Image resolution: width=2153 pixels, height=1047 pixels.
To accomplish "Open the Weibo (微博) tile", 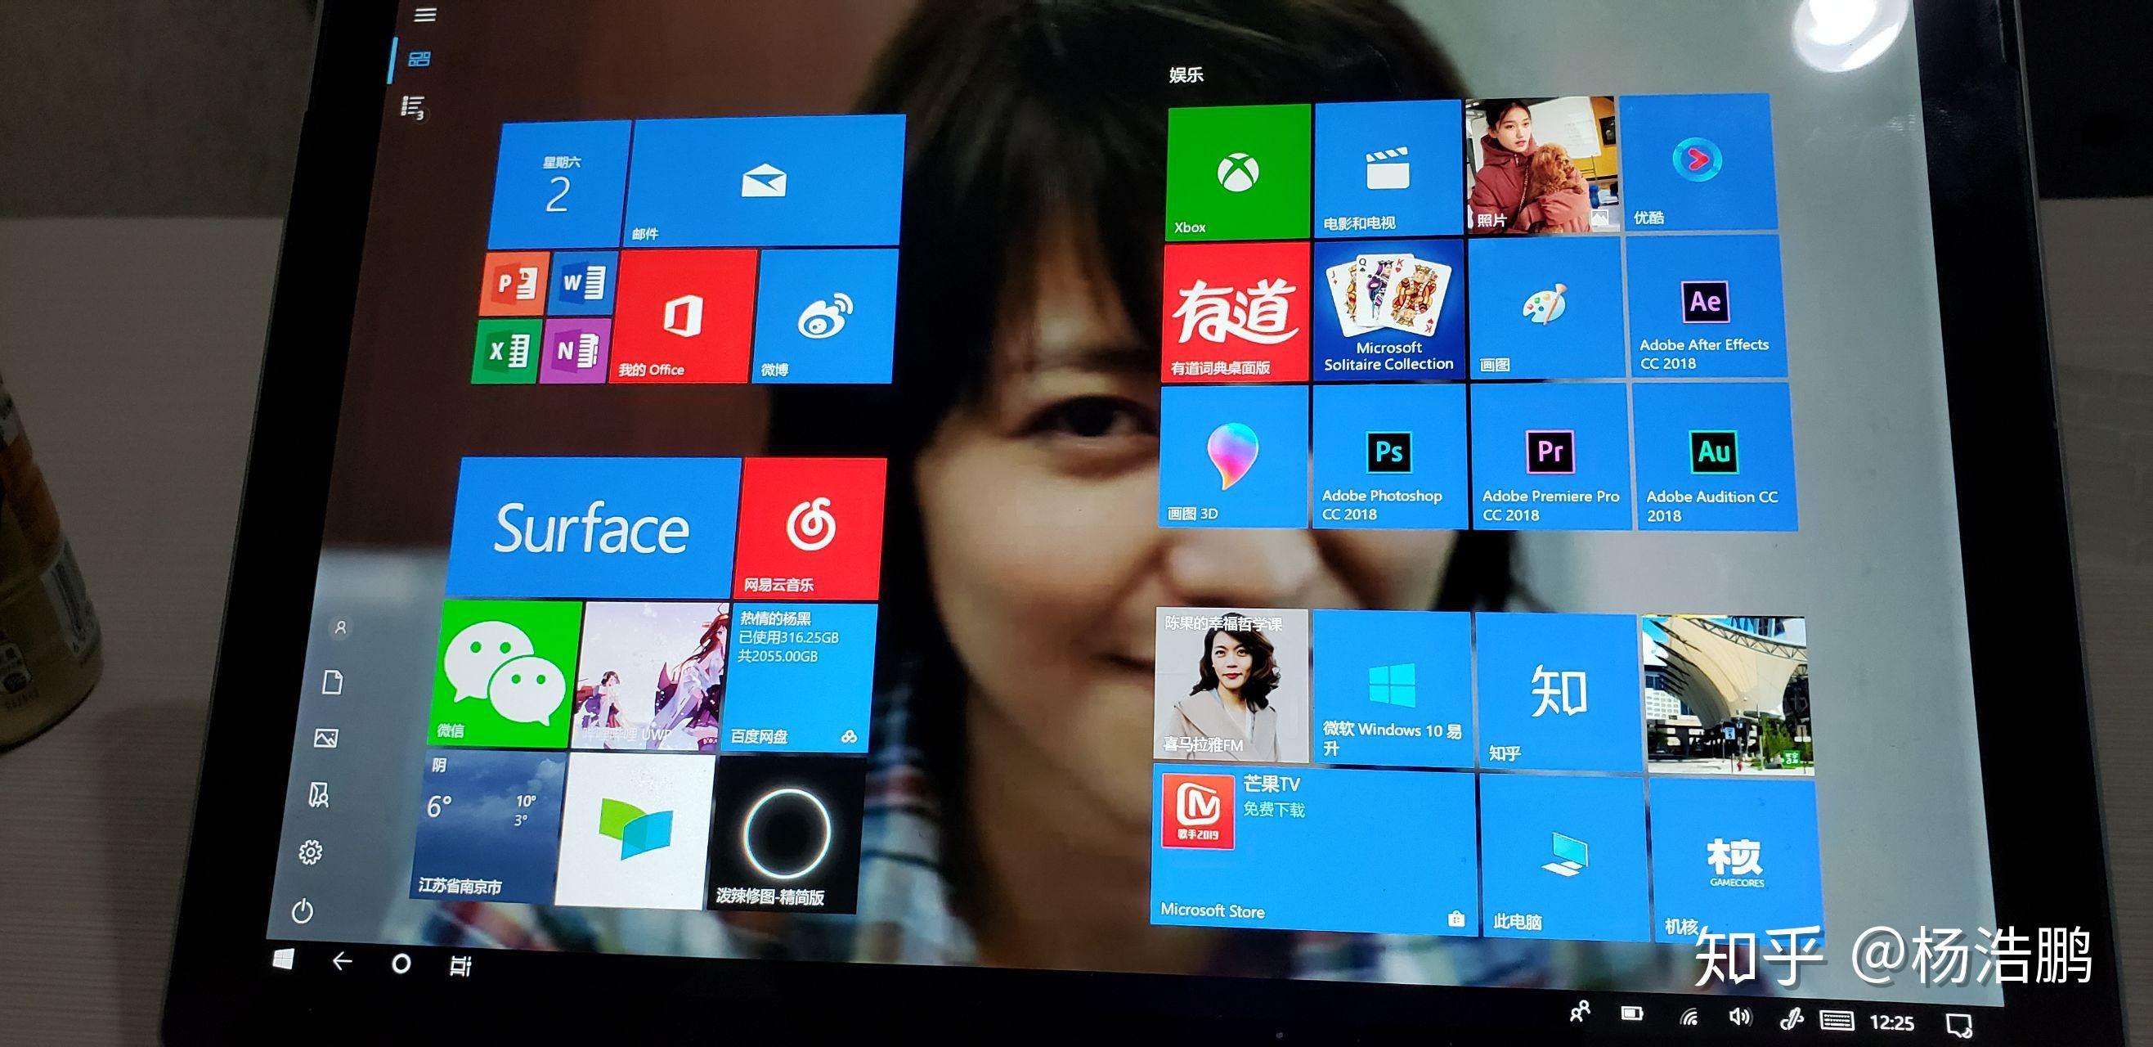I will pyautogui.click(x=824, y=317).
